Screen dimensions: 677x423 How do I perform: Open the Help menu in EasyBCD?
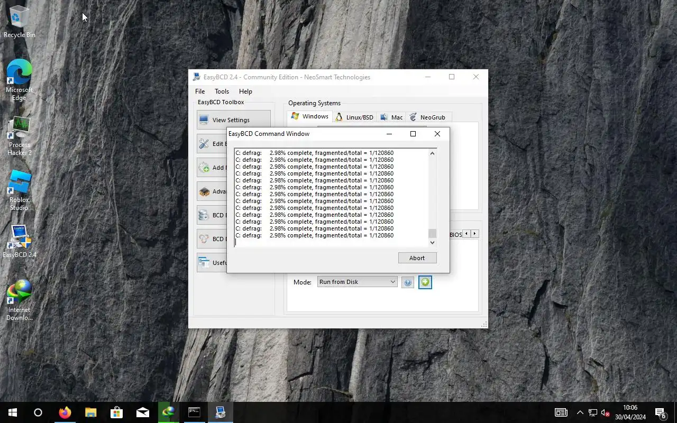[x=245, y=91]
